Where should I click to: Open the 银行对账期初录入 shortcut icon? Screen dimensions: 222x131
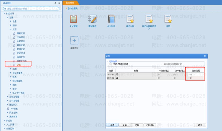pyautogui.click(x=149, y=19)
